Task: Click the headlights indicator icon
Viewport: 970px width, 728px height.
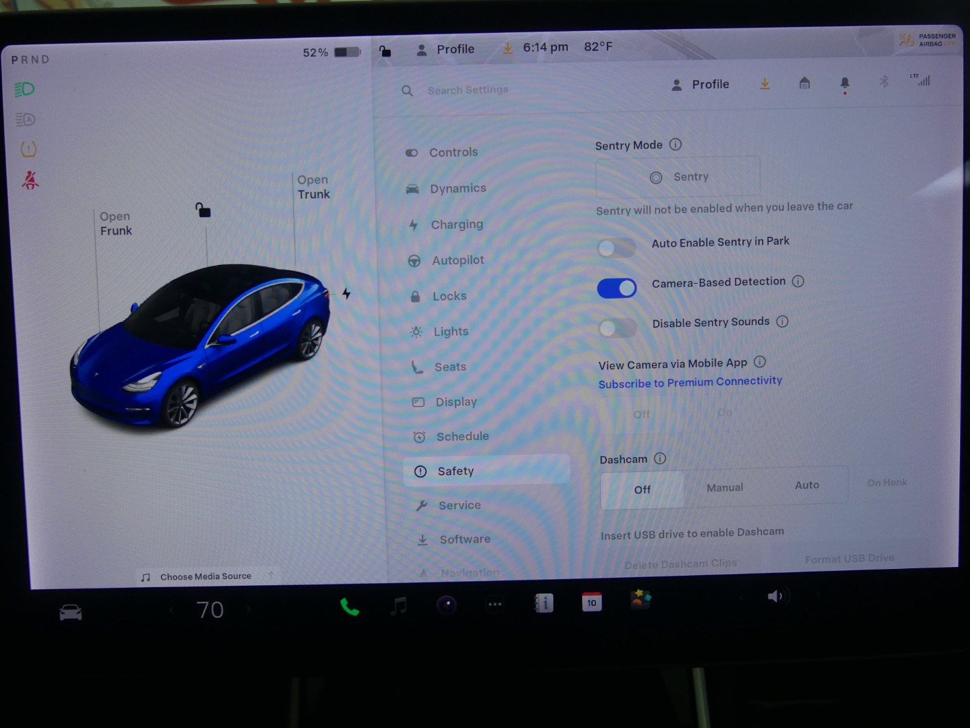Action: tap(25, 89)
